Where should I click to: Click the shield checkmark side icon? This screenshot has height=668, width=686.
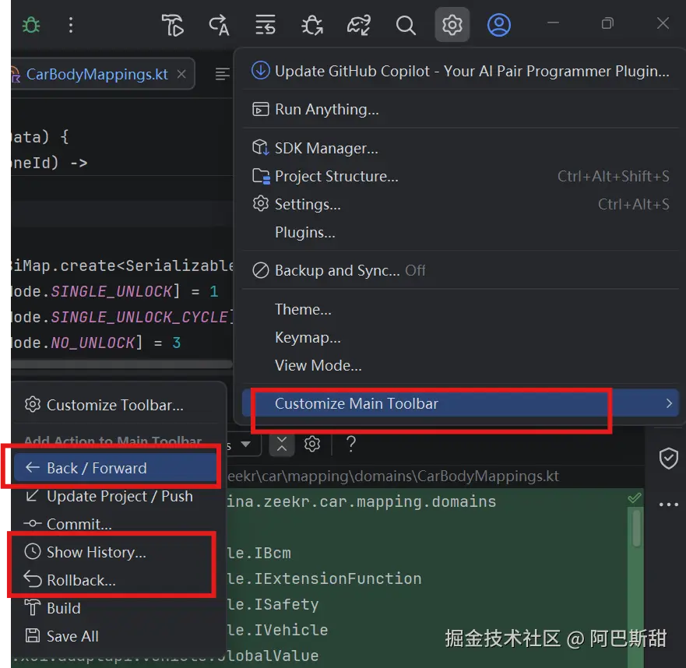point(668,458)
